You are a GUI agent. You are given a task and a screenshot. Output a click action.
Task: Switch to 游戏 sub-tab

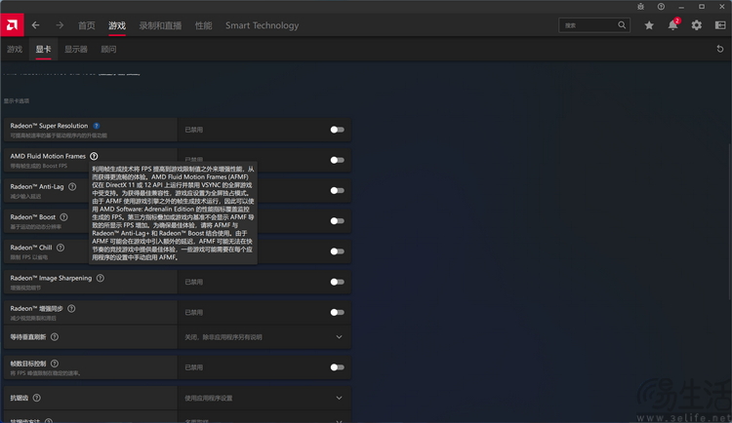[15, 49]
